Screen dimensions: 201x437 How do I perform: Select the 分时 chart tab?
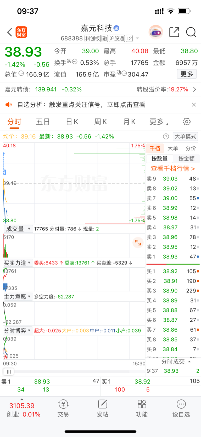tap(14, 122)
